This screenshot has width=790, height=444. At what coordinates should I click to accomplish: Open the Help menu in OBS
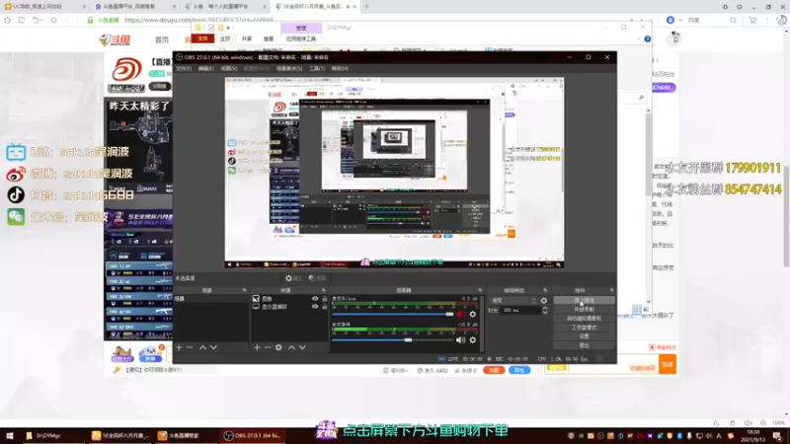point(340,68)
